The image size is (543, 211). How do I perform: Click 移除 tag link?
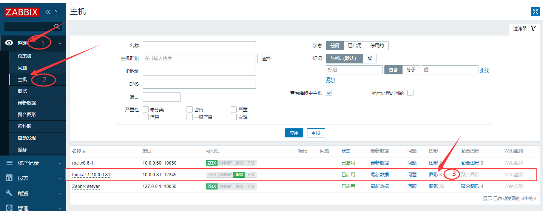[484, 70]
